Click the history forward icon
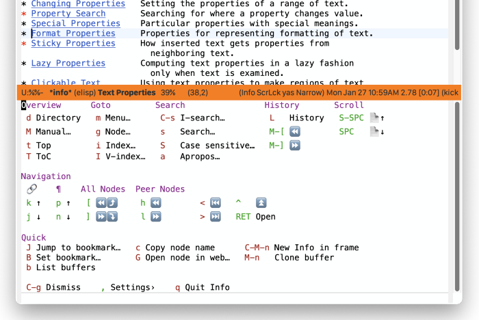The image size is (479, 320). pos(295,145)
